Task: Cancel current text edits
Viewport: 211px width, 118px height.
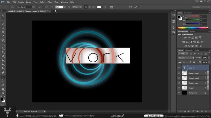Action: coord(131,7)
